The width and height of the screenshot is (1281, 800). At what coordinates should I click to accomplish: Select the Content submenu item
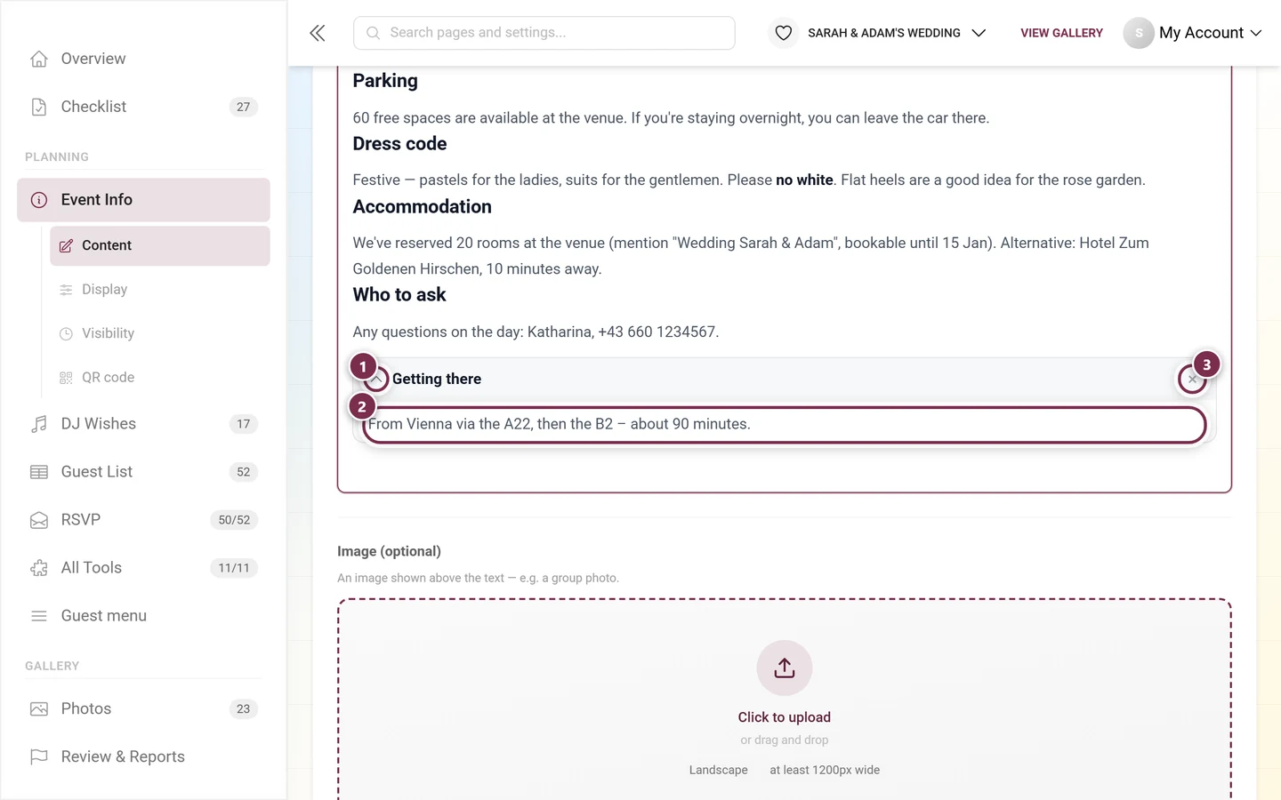pos(160,246)
